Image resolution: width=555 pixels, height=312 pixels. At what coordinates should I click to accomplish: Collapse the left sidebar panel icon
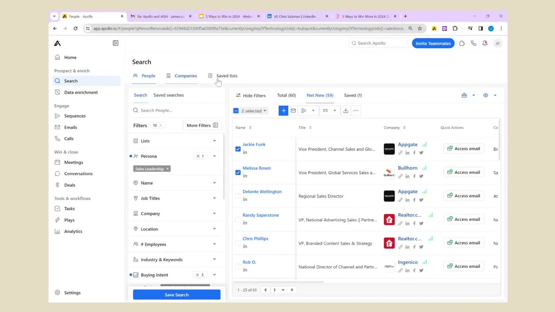pyautogui.click(x=115, y=43)
